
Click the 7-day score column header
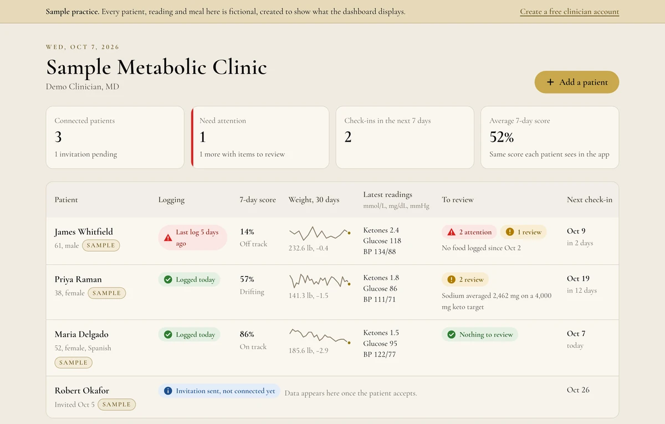(258, 200)
